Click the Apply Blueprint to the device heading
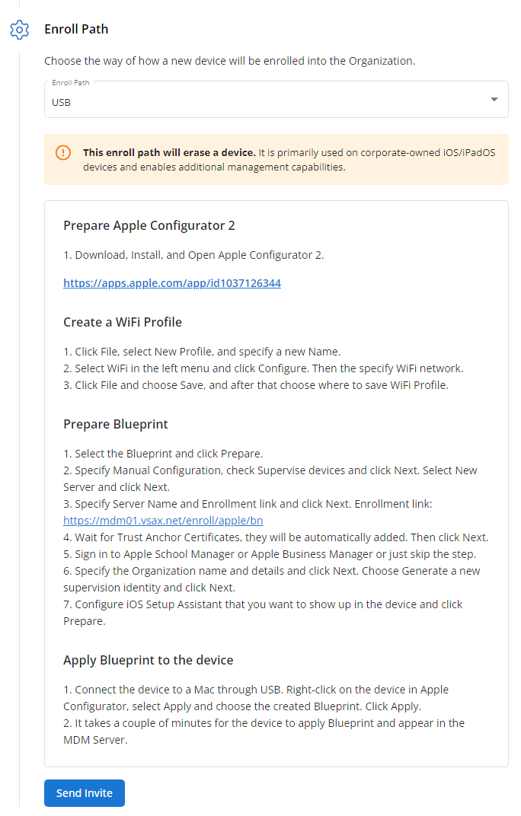This screenshot has height=816, width=521. point(149,660)
